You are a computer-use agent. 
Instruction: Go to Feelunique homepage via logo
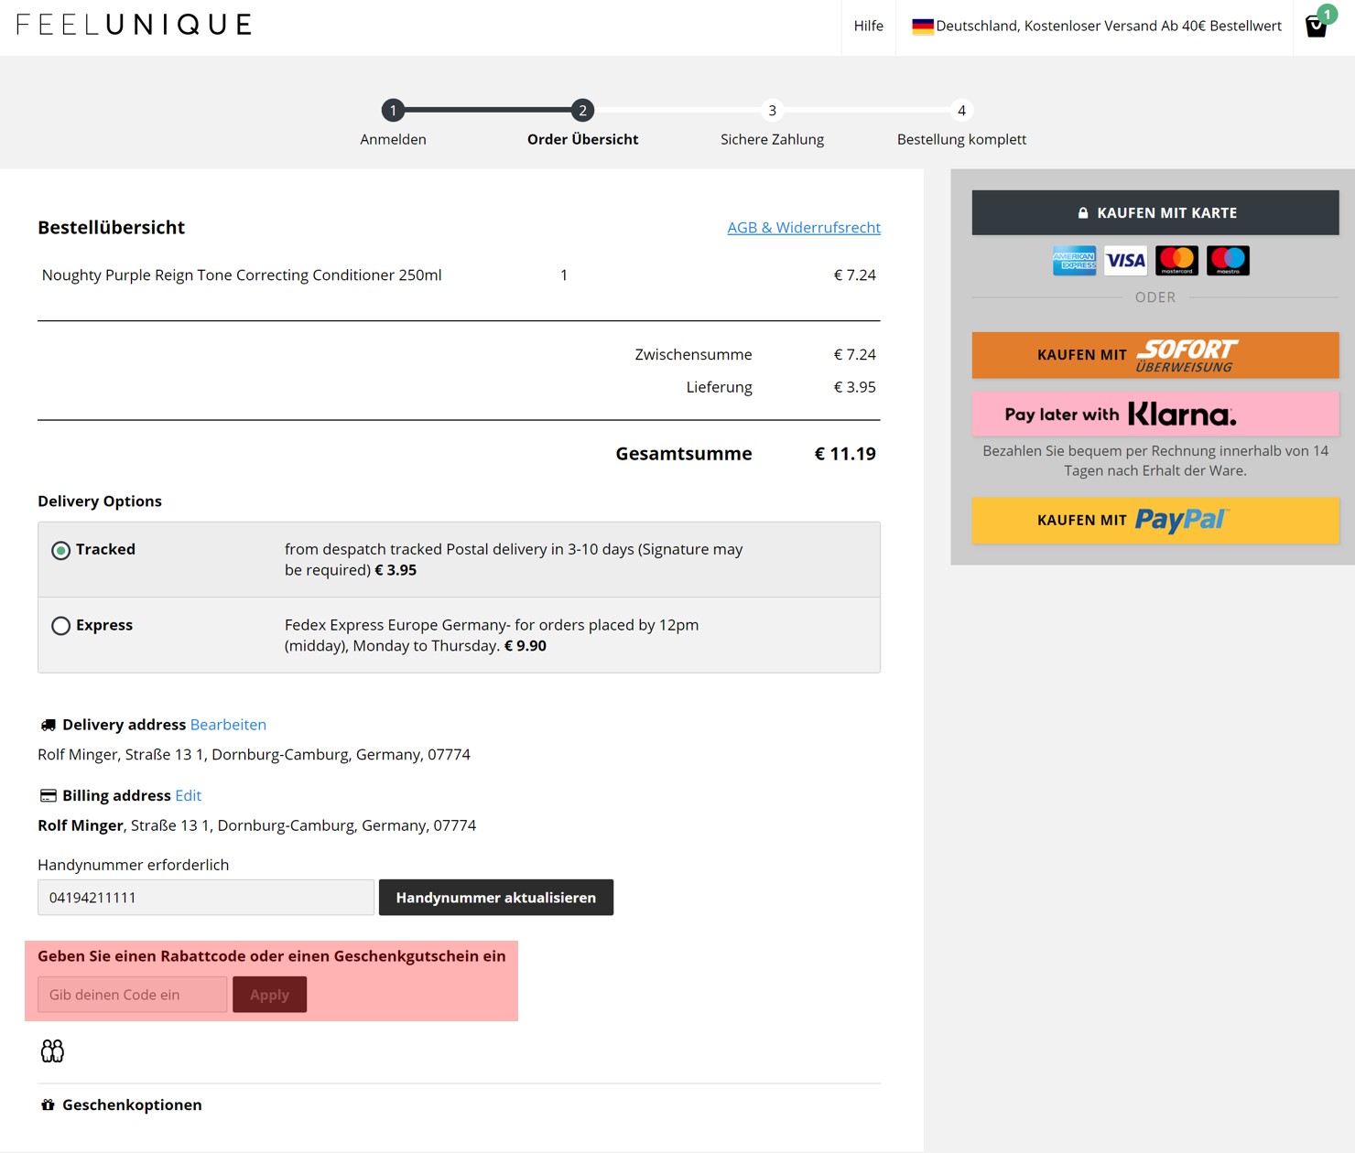pos(134,25)
